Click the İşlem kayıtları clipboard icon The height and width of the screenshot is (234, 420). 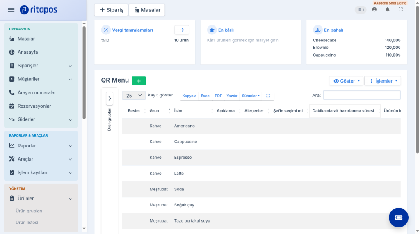[12, 172]
